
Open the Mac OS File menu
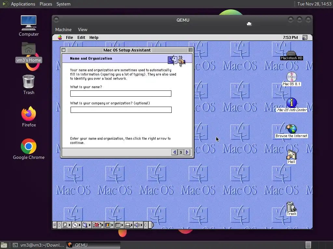coord(70,38)
